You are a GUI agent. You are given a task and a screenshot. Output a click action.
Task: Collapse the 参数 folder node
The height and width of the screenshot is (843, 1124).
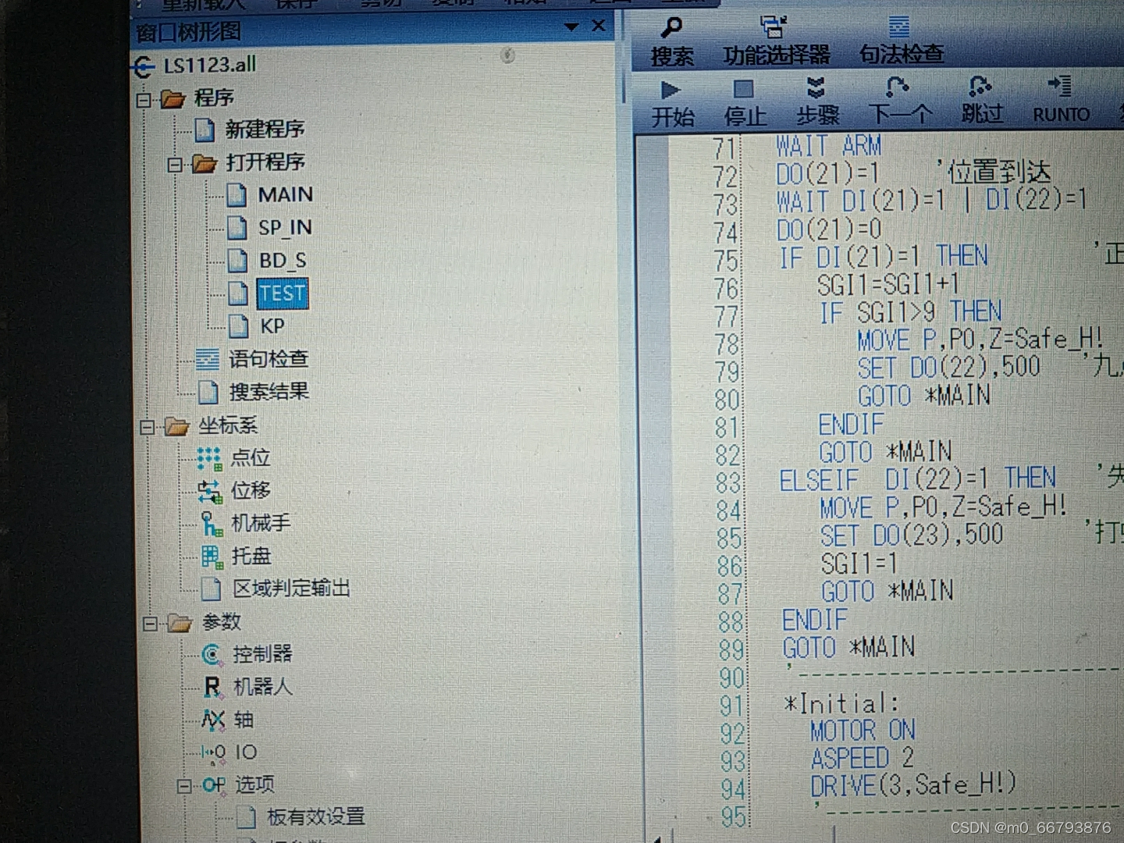pos(151,624)
